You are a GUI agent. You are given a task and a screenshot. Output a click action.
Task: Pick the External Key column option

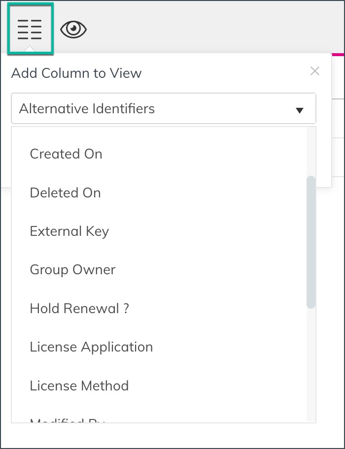tap(69, 231)
